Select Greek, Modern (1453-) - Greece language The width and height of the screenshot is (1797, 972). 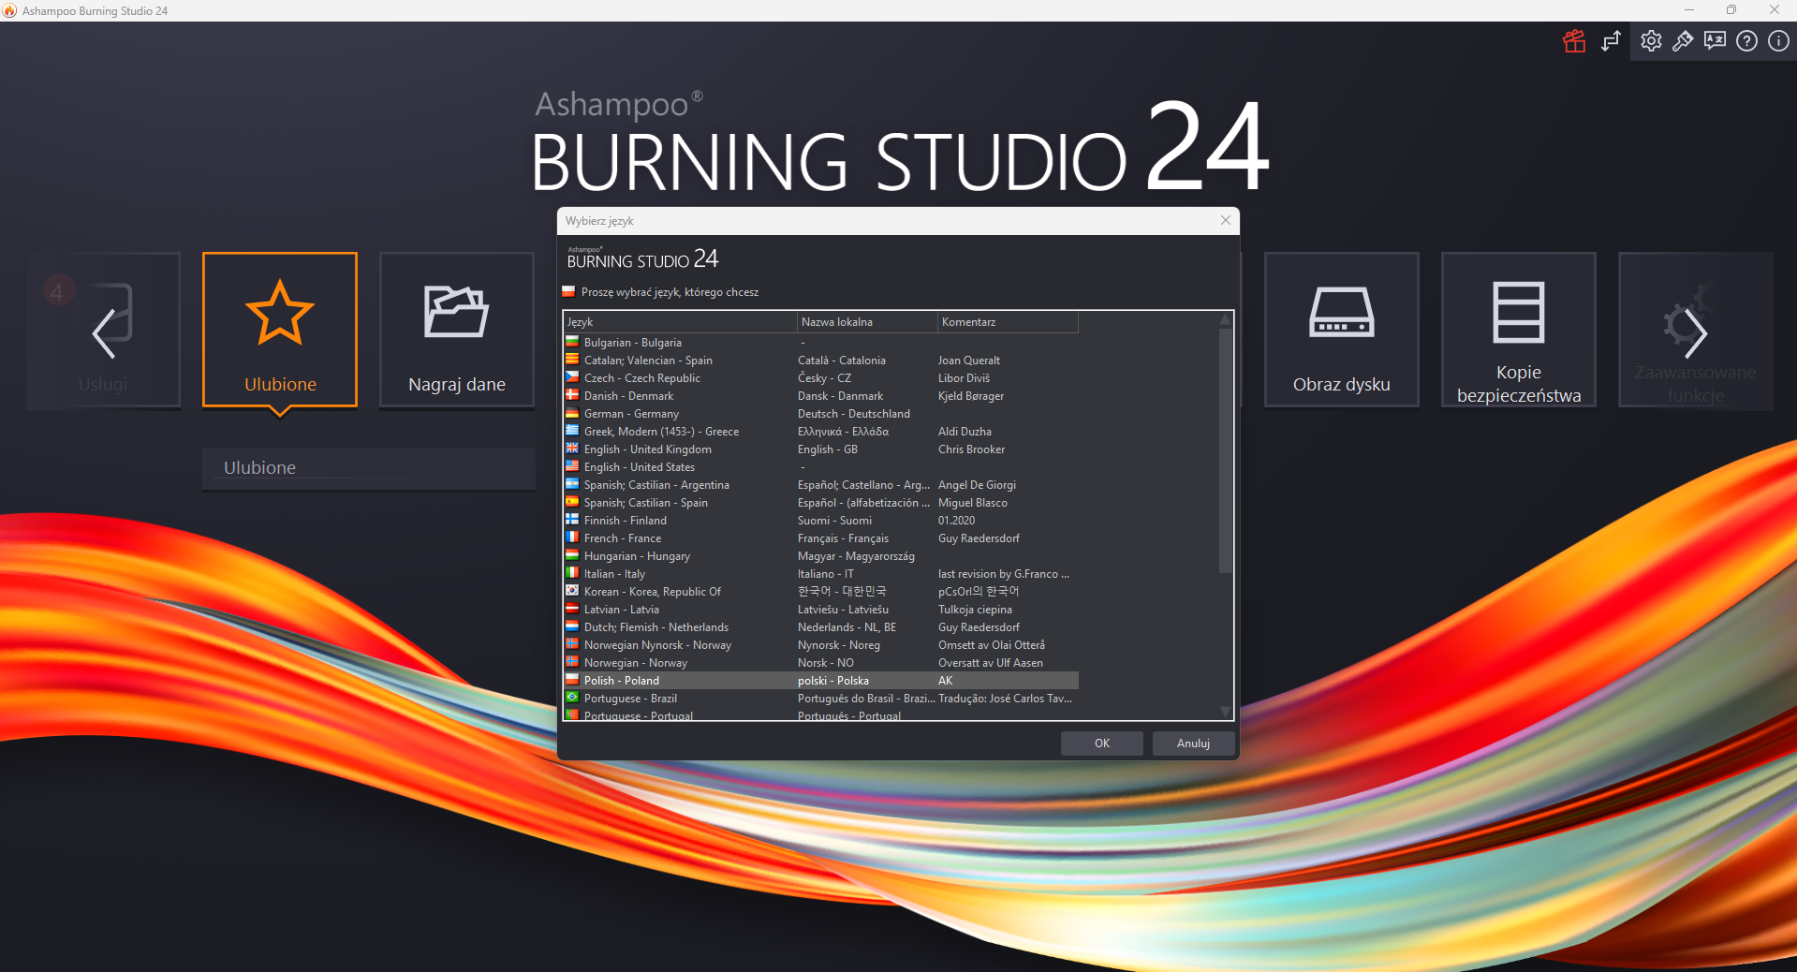(821, 432)
